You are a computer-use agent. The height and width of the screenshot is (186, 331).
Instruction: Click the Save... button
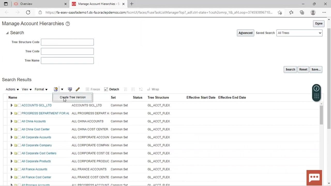tap(316, 69)
